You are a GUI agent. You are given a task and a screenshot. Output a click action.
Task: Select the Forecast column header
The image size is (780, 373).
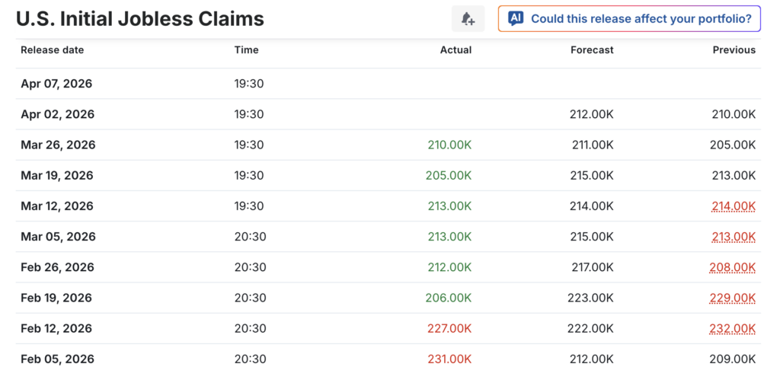[x=592, y=49]
